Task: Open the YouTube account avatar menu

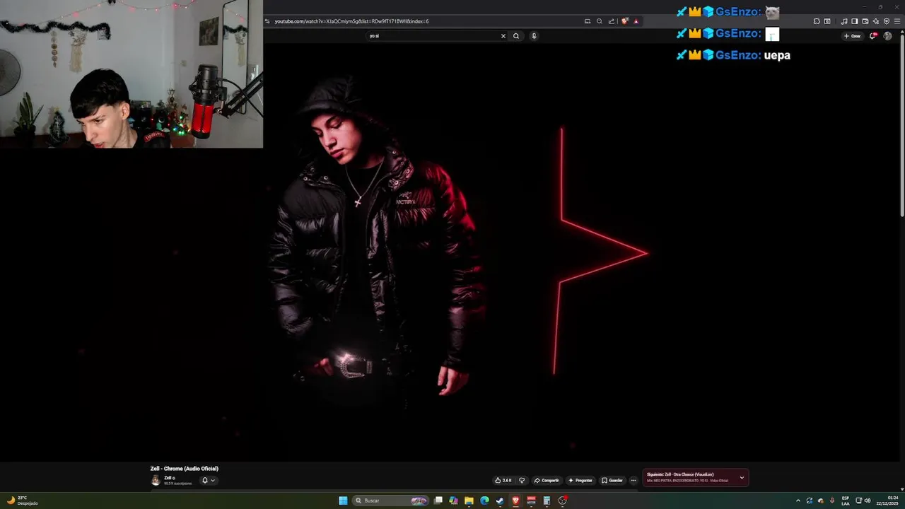Action: pyautogui.click(x=888, y=36)
